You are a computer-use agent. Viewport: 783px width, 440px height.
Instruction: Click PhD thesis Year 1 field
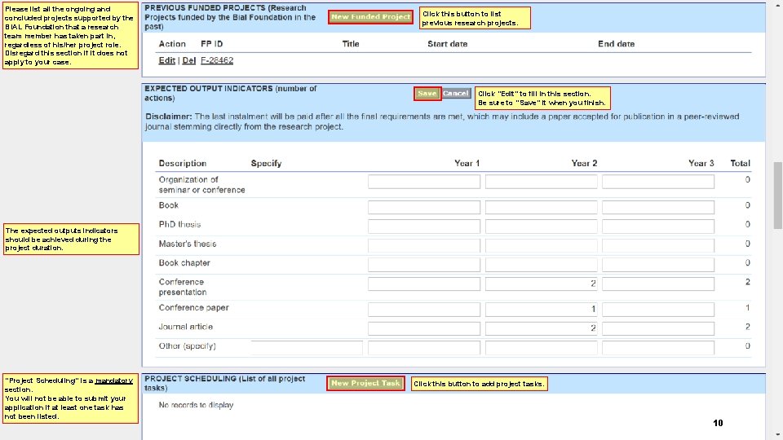(x=424, y=227)
